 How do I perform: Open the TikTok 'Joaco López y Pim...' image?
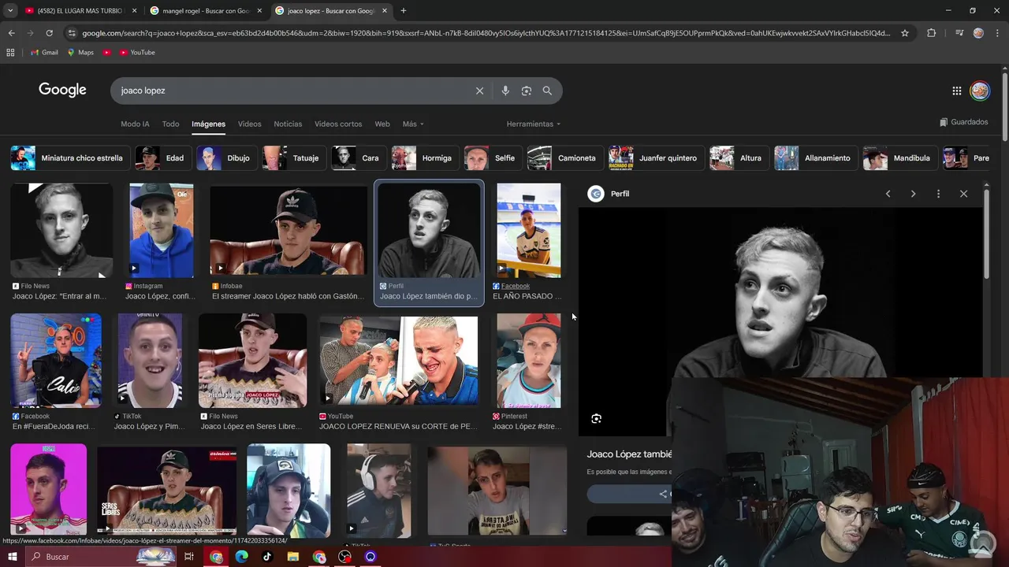click(x=150, y=361)
